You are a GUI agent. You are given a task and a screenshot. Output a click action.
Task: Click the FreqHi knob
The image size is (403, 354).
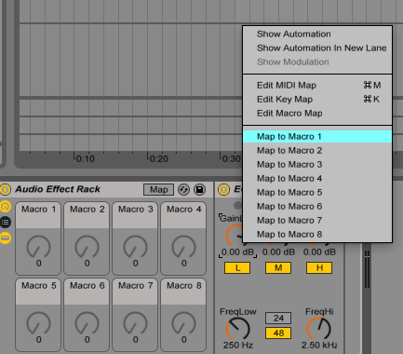318,329
